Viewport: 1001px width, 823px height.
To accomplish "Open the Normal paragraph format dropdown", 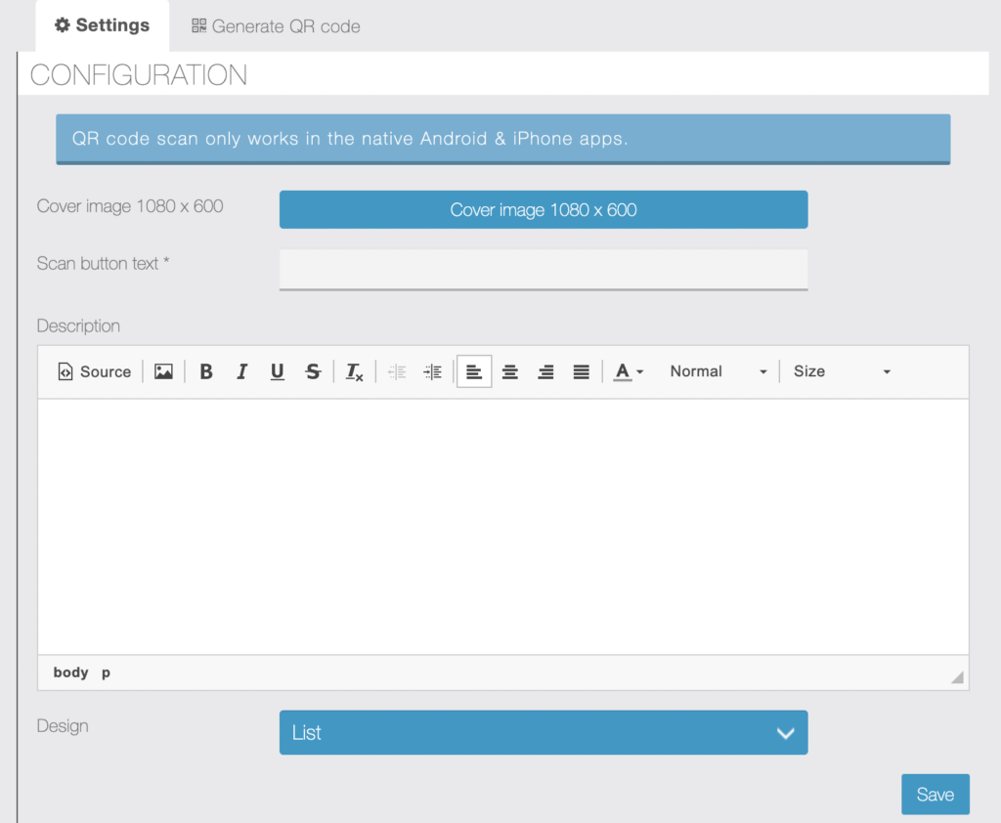I will 718,371.
